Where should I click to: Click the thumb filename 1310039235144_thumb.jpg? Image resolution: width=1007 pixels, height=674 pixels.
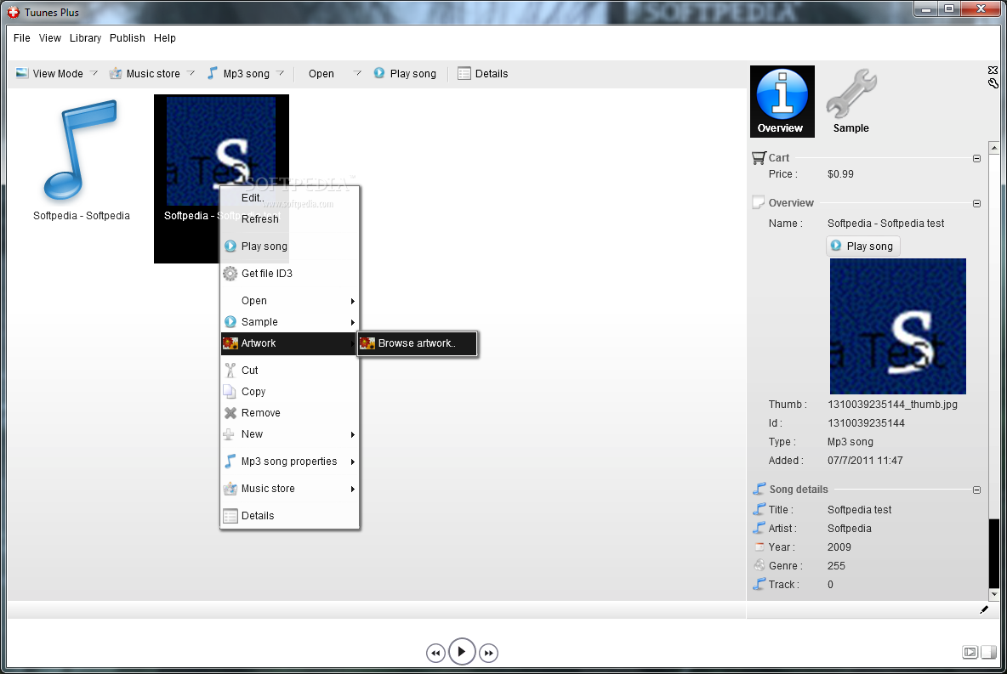click(892, 405)
